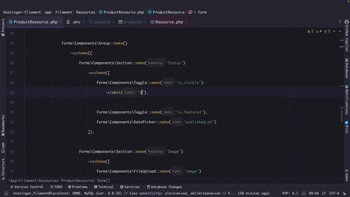Click the 89:46 cursor position indicator
This screenshot has height=197, width=350.
click(x=313, y=193)
